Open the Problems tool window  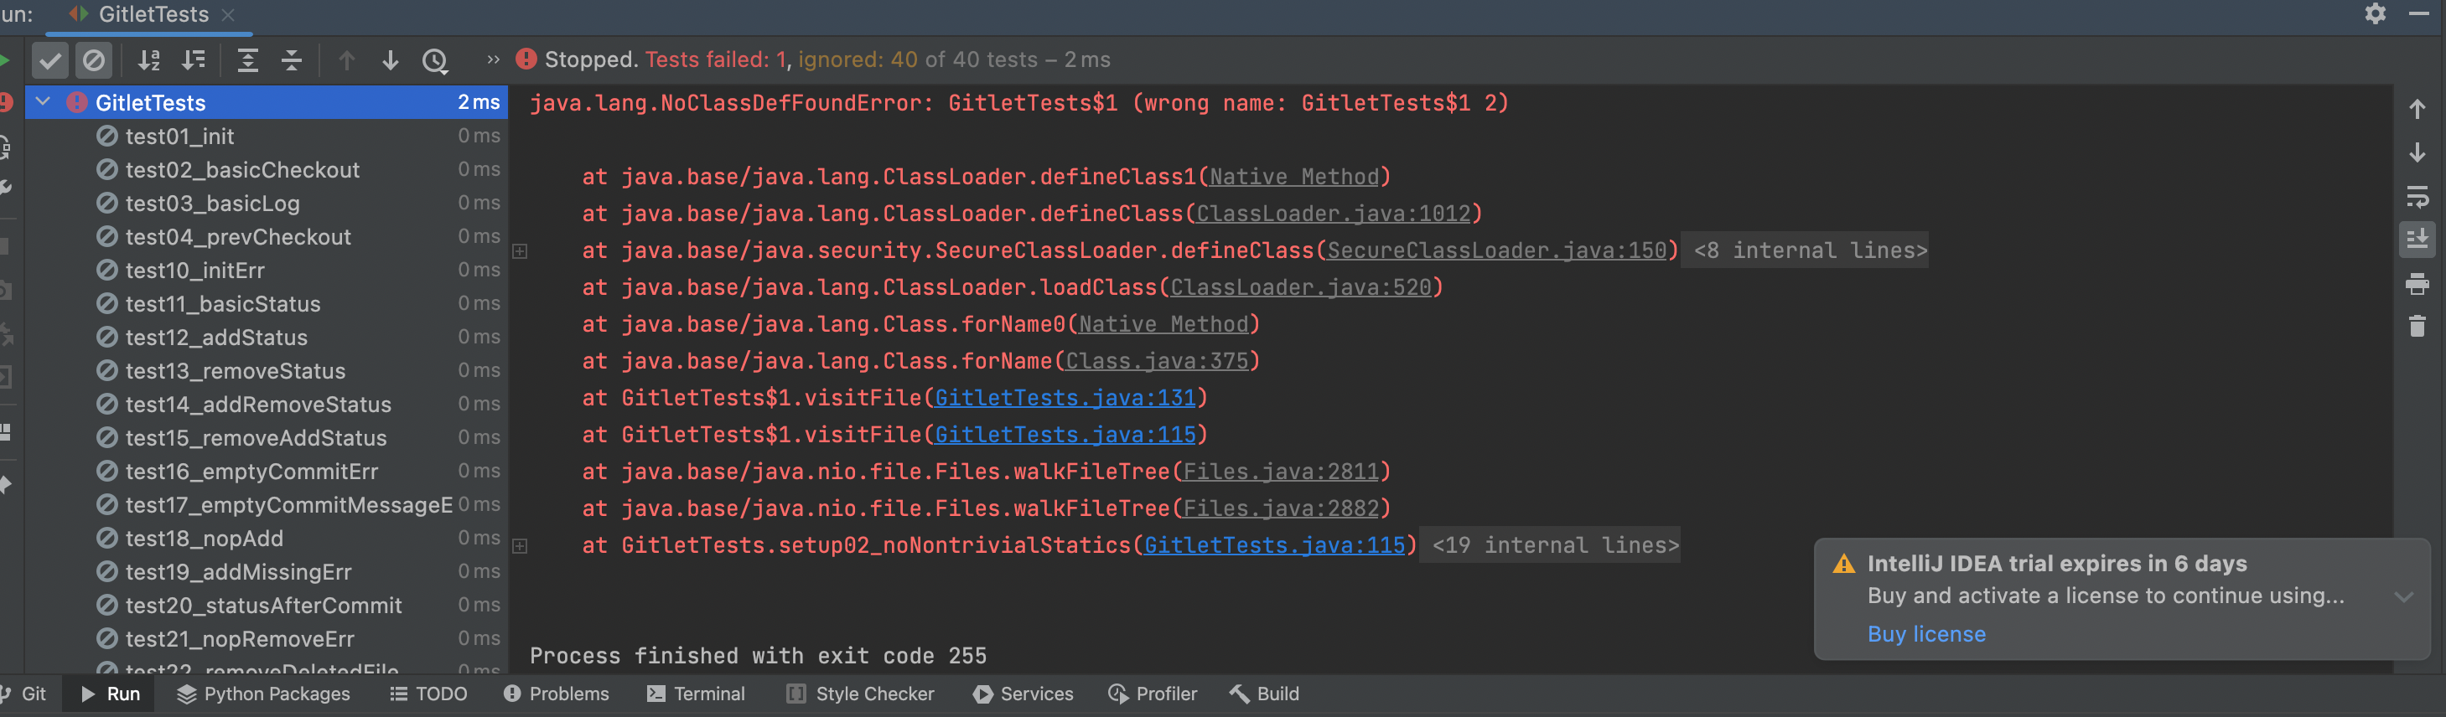(557, 694)
